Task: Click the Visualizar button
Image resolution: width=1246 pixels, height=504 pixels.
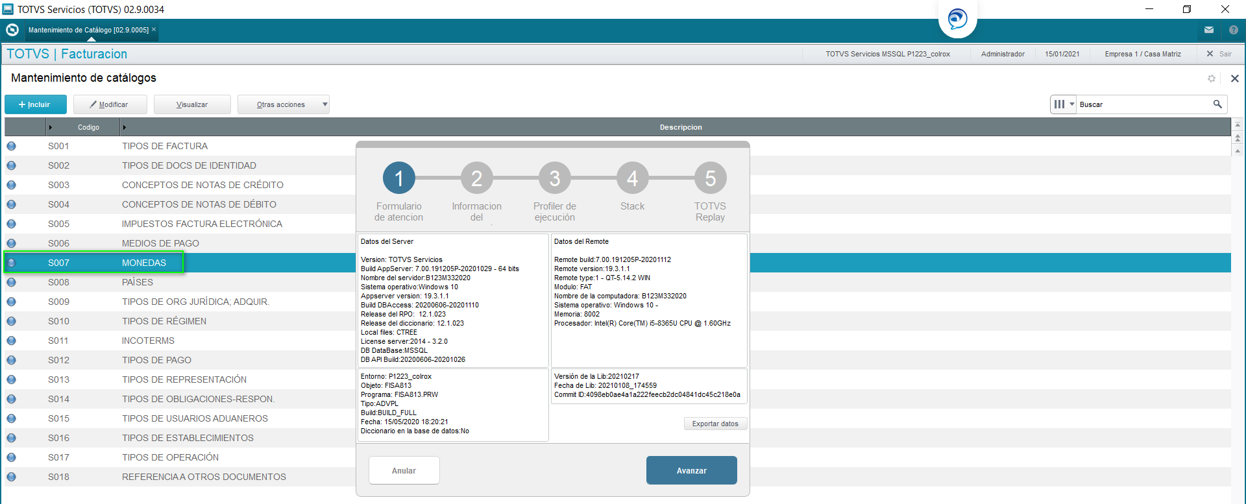Action: tap(192, 104)
